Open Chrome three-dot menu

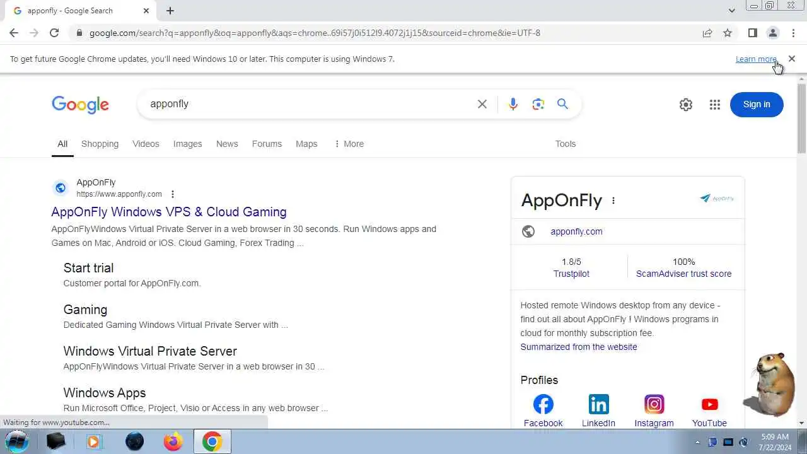793,33
